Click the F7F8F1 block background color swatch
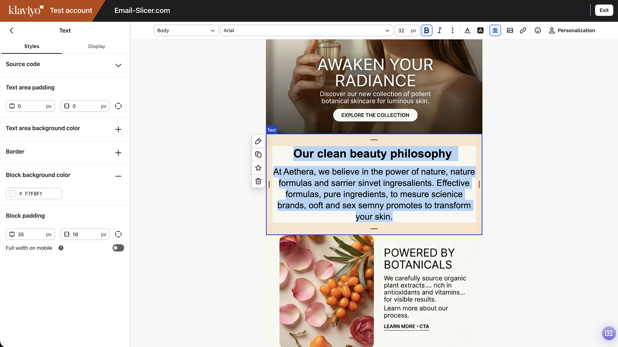 (x=13, y=193)
